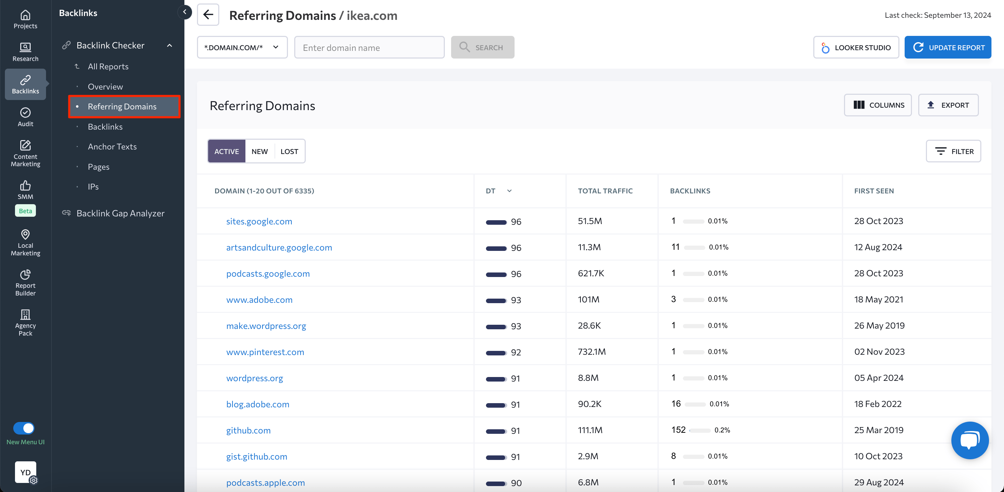Select the NEW backlinks tab

click(259, 151)
